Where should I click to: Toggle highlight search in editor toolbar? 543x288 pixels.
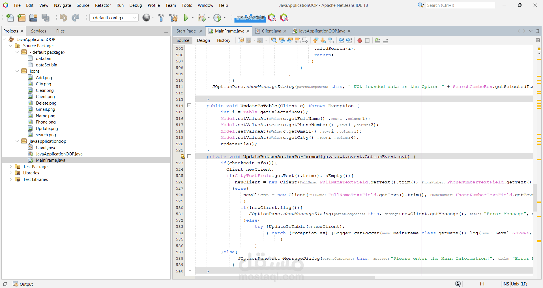(x=297, y=40)
